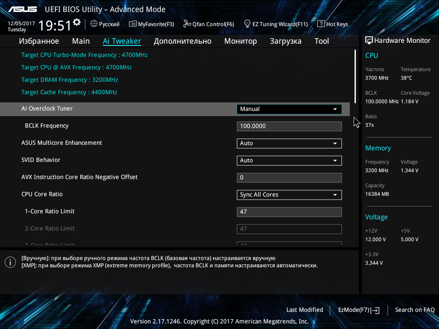Switch to the Избранное tab

pyautogui.click(x=39, y=41)
